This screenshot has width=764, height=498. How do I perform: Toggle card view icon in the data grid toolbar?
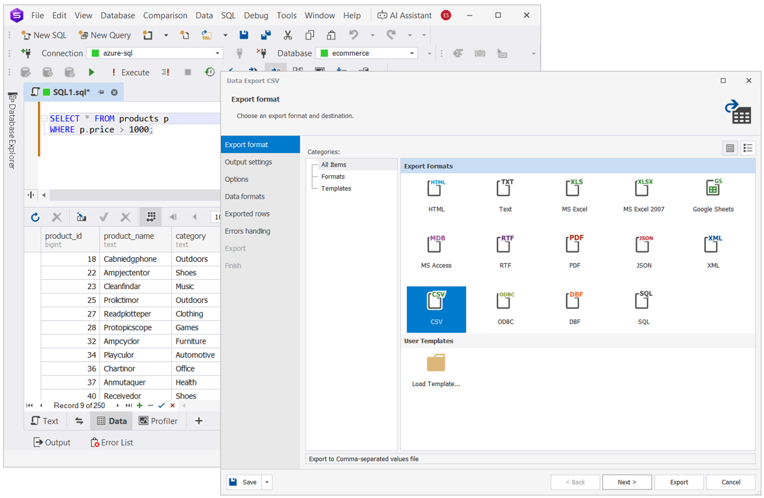151,217
